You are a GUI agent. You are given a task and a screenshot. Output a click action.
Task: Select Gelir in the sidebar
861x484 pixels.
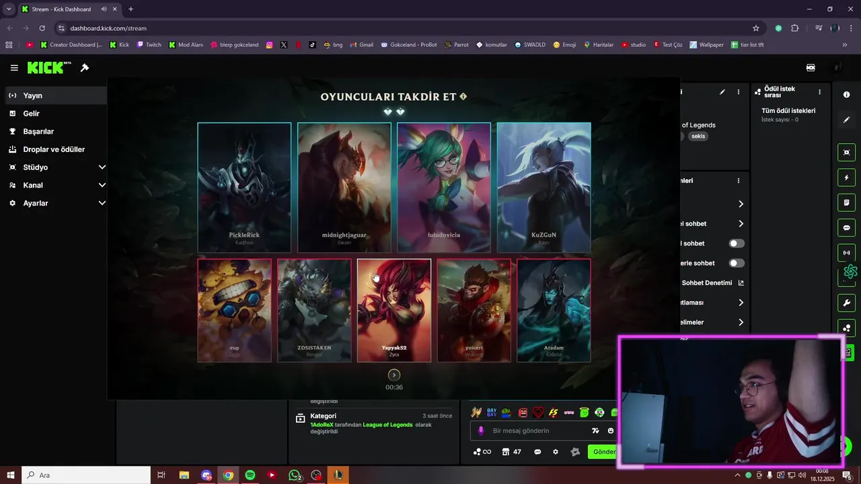click(56, 114)
